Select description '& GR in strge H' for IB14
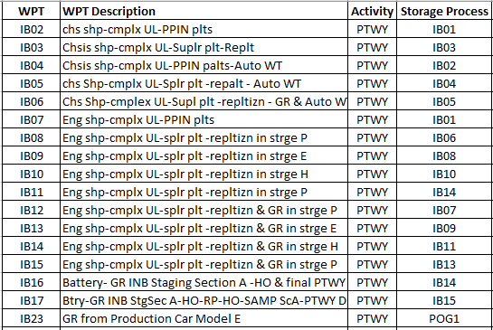 click(204, 246)
